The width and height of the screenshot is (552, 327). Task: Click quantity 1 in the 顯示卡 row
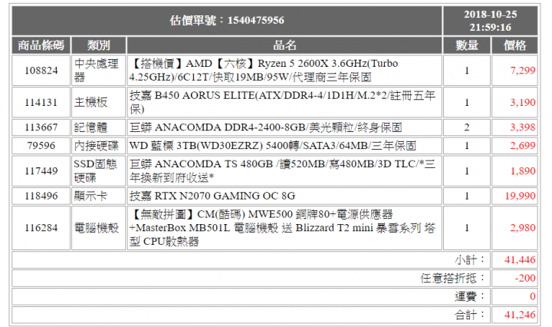point(467,197)
